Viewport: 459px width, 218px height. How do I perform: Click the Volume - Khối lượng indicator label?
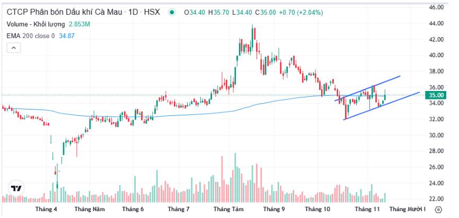pos(36,24)
